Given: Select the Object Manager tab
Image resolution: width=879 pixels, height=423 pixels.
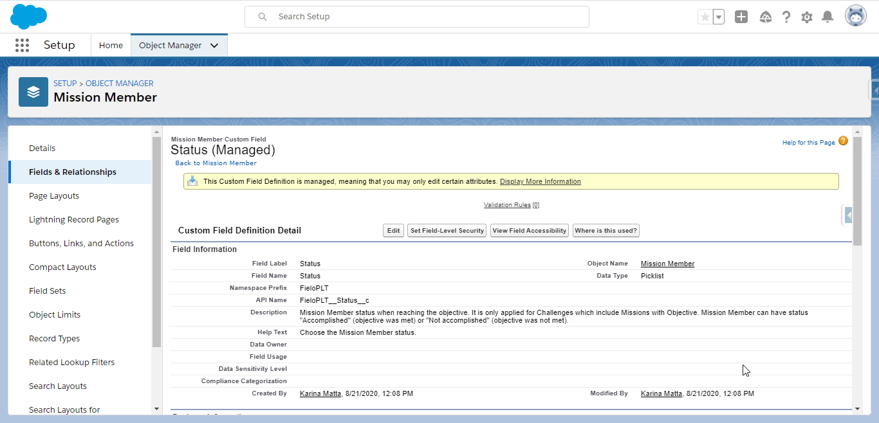Looking at the screenshot, I should [x=171, y=45].
